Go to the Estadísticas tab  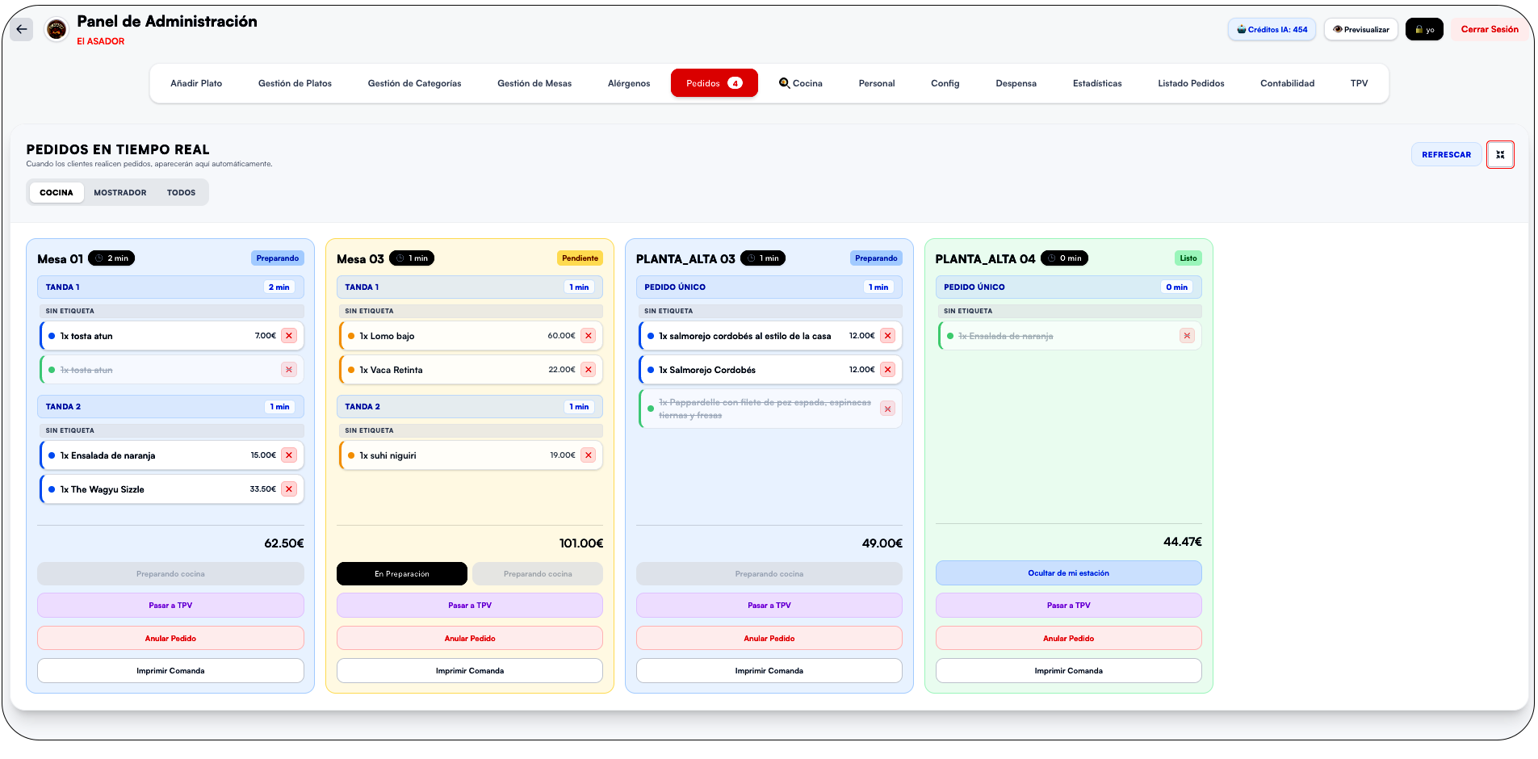point(1097,83)
